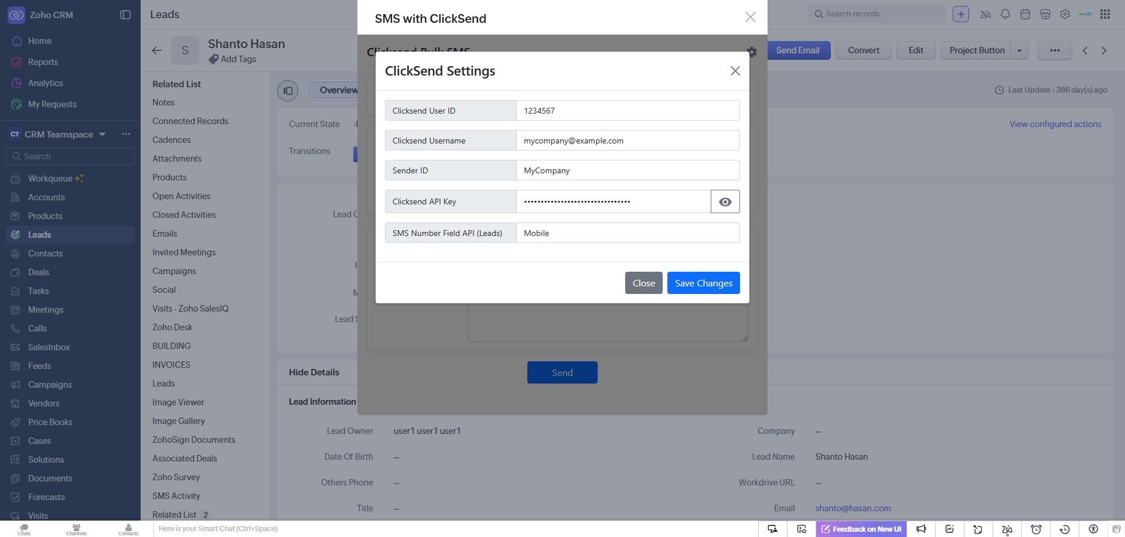1125x537 pixels.
Task: Click the Save Changes button
Action: click(703, 283)
